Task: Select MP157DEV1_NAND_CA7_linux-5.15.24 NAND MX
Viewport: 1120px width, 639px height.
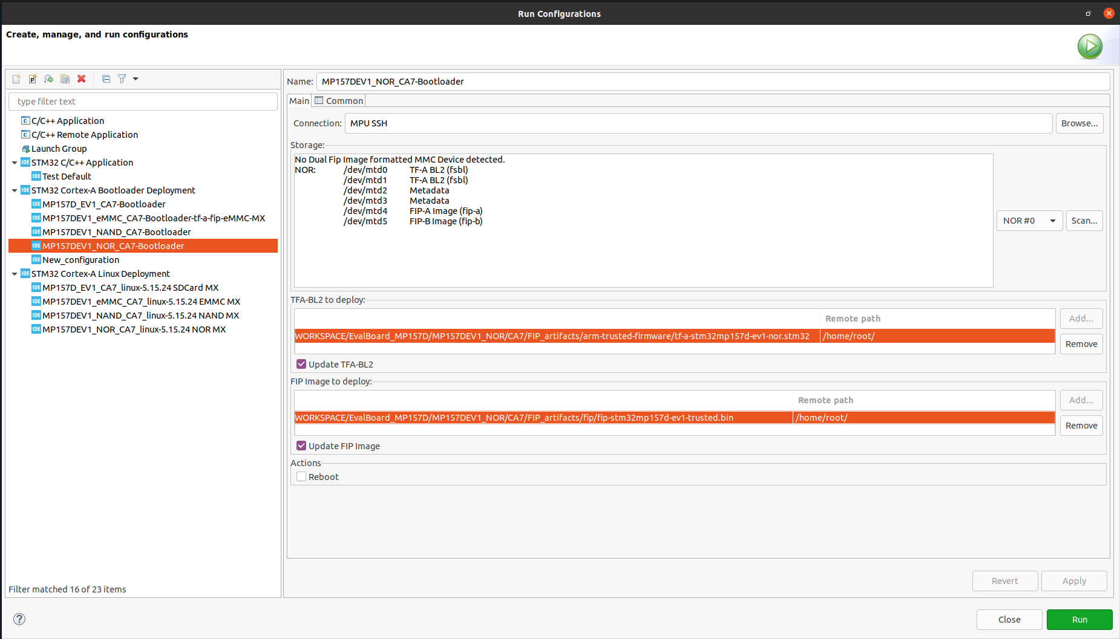Action: click(x=141, y=316)
